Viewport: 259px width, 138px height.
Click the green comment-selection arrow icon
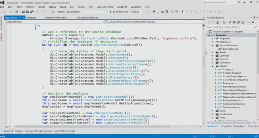[173, 12]
